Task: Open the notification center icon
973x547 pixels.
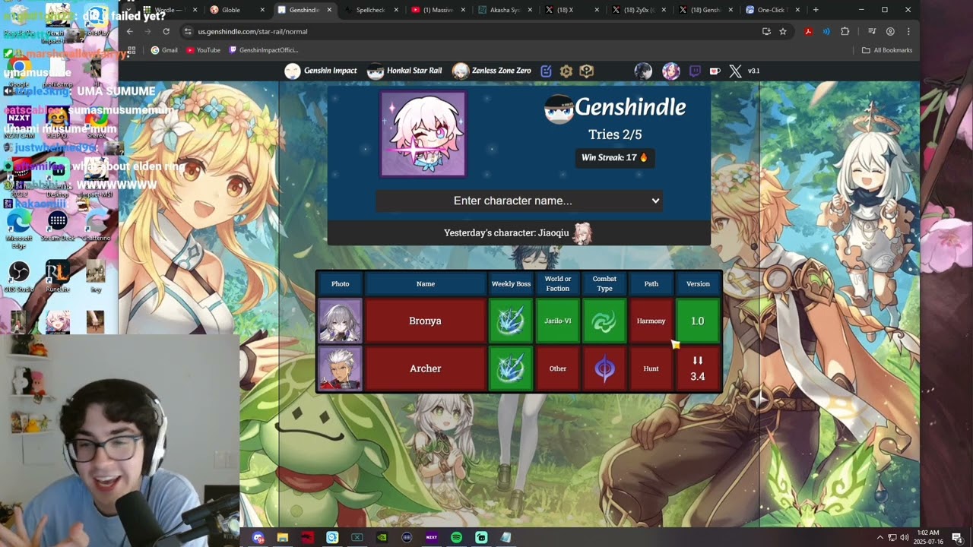Action: (x=956, y=537)
